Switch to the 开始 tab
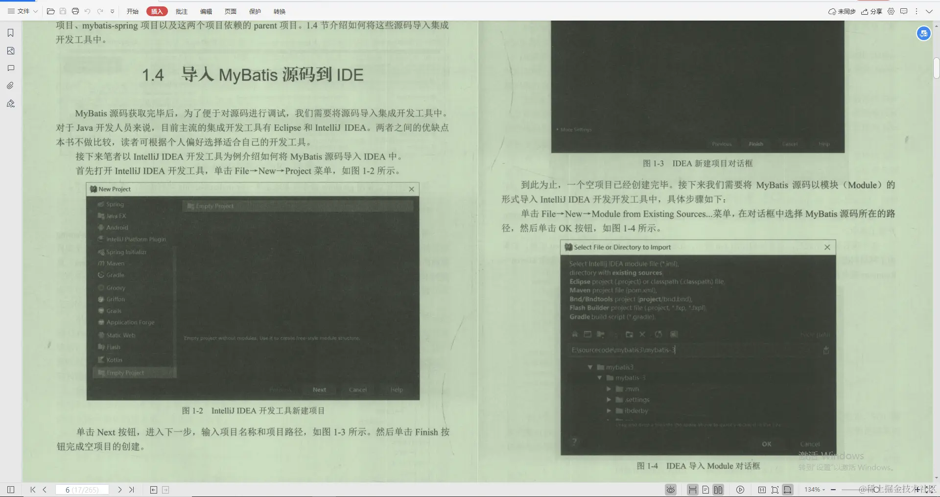Image resolution: width=940 pixels, height=497 pixels. (132, 11)
